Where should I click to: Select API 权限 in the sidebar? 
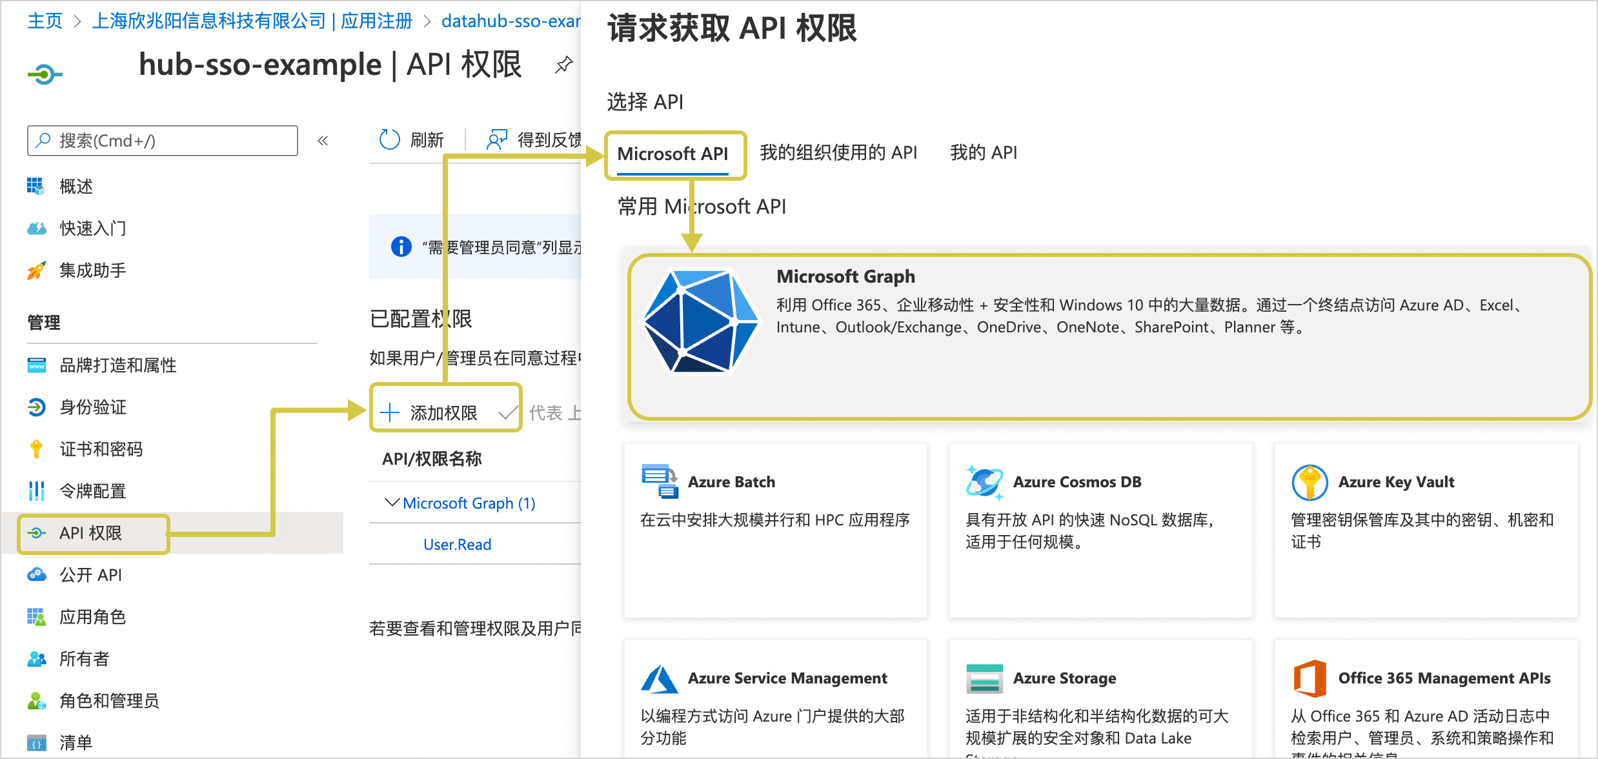(x=172, y=533)
